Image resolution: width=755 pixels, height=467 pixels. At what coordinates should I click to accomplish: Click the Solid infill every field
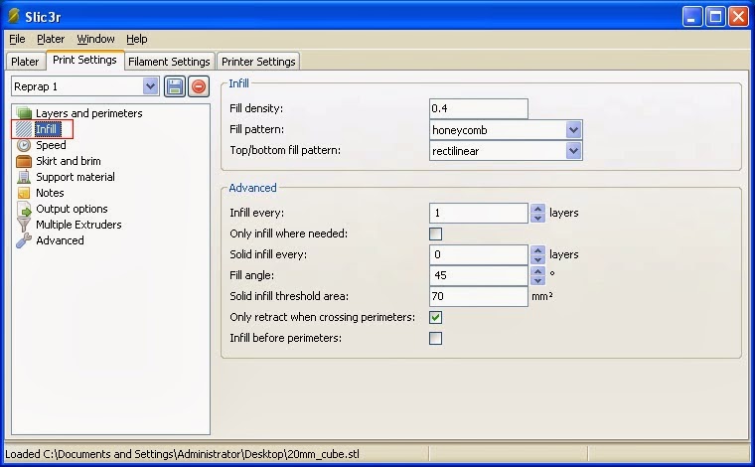(478, 254)
